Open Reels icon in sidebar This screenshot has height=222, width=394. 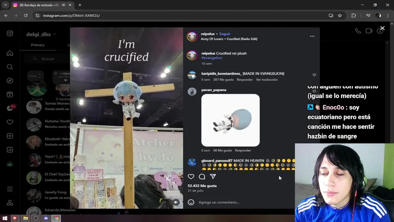[10, 95]
